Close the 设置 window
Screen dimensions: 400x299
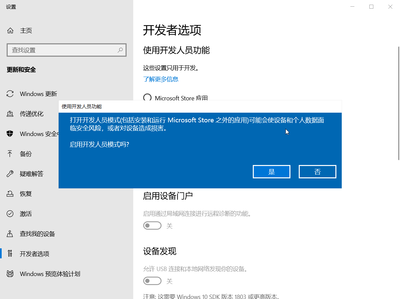point(390,7)
